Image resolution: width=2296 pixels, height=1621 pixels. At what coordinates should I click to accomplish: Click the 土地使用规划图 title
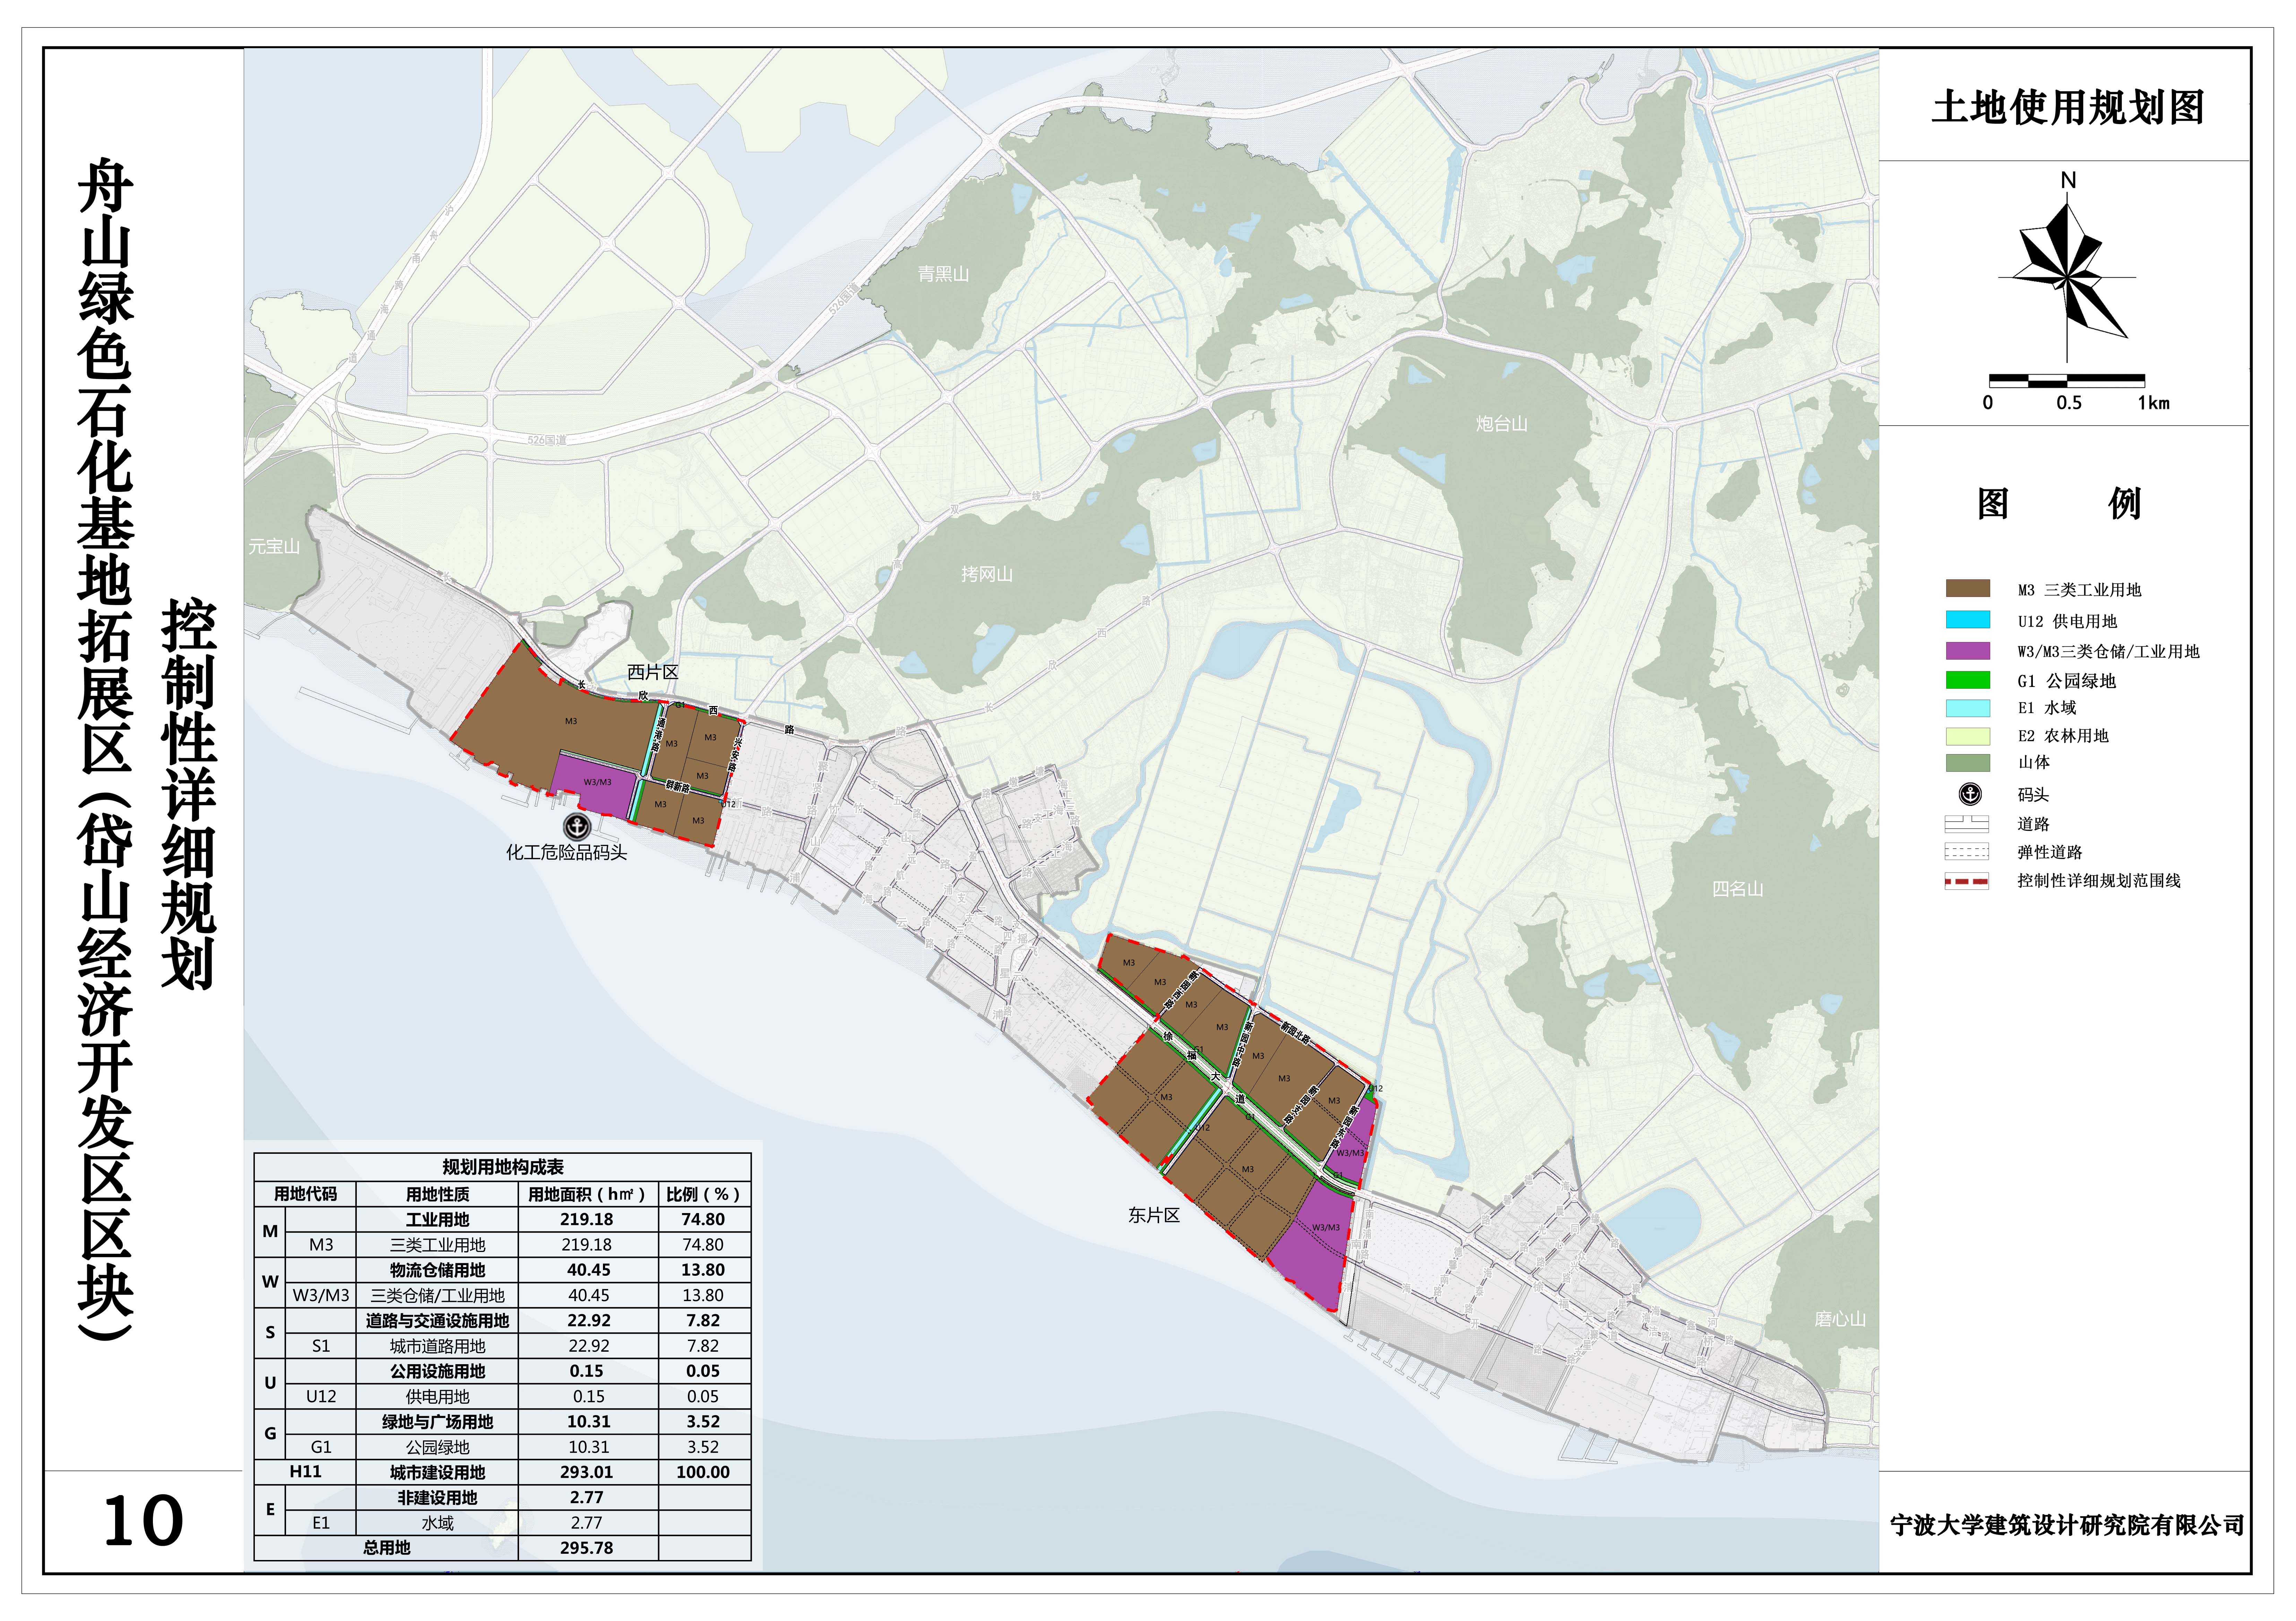[x=2068, y=108]
